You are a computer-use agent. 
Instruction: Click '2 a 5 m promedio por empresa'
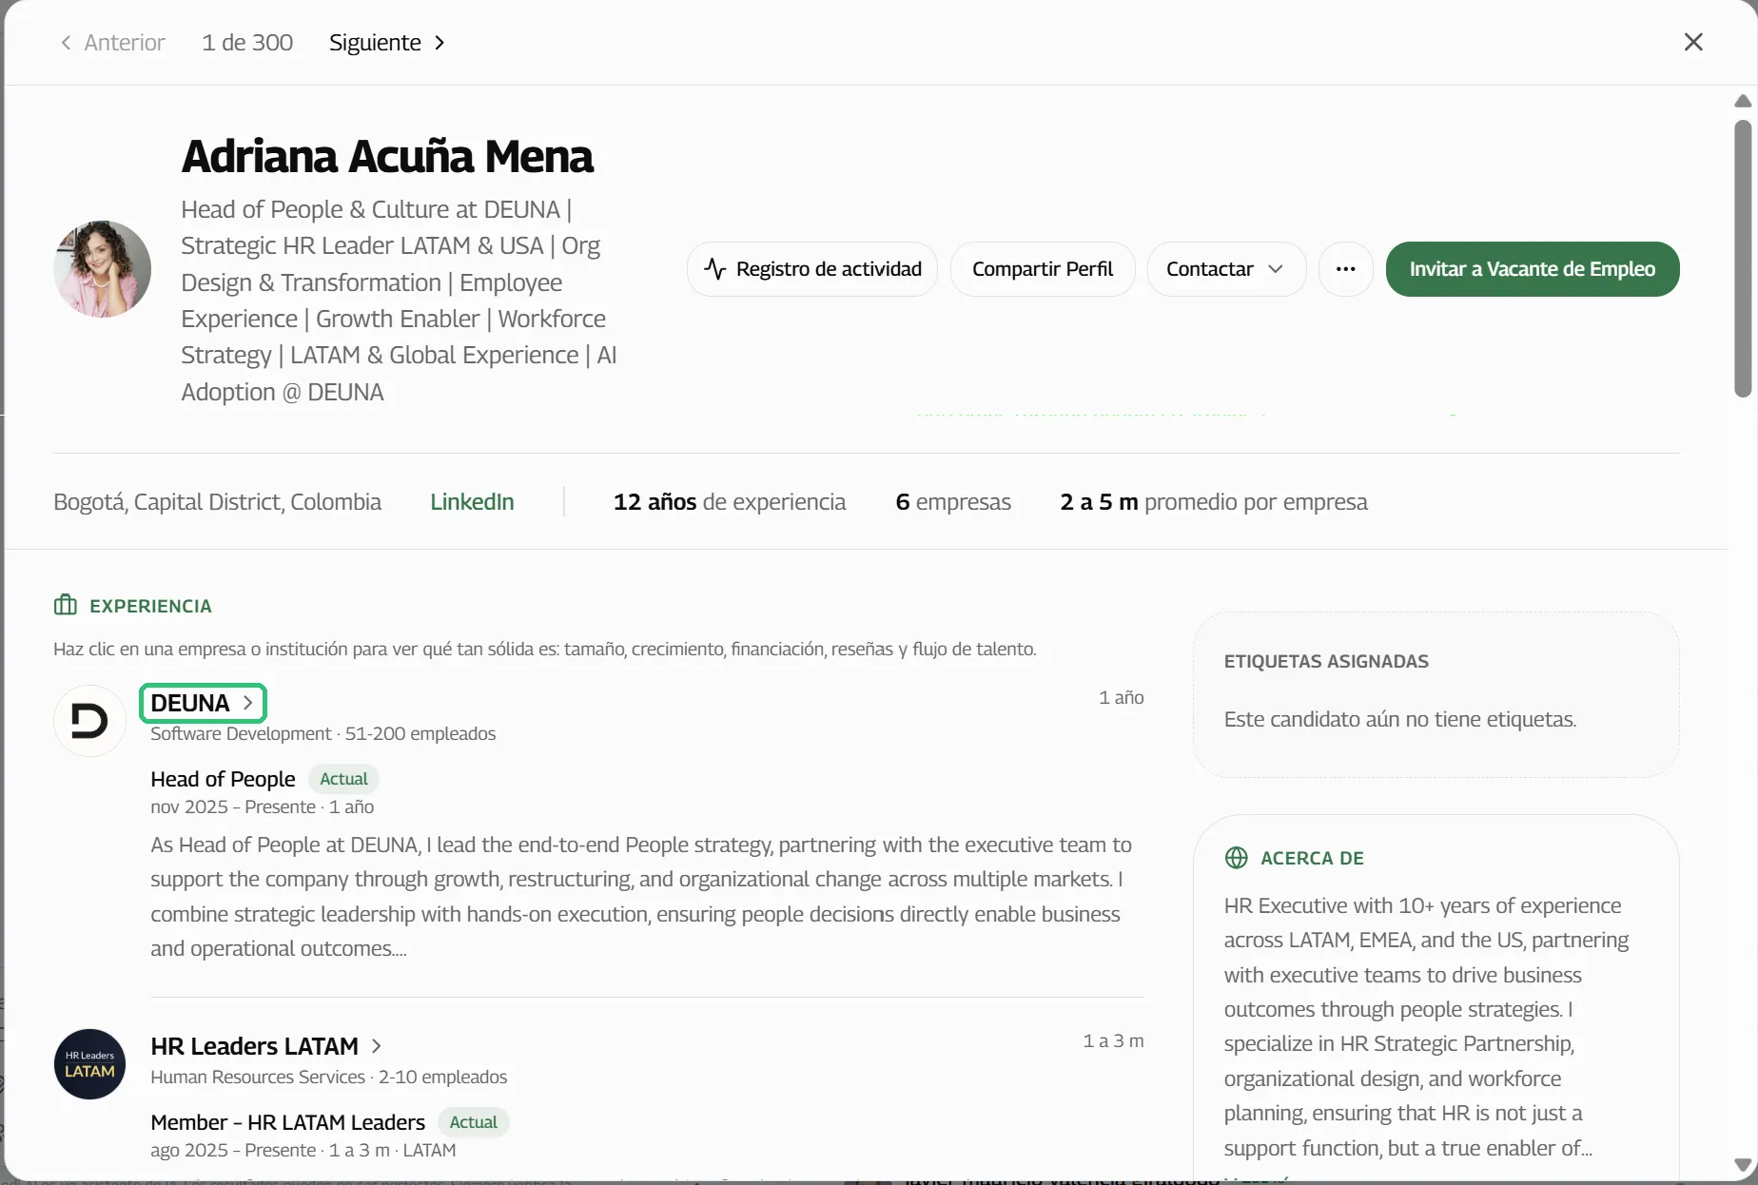[x=1214, y=502]
